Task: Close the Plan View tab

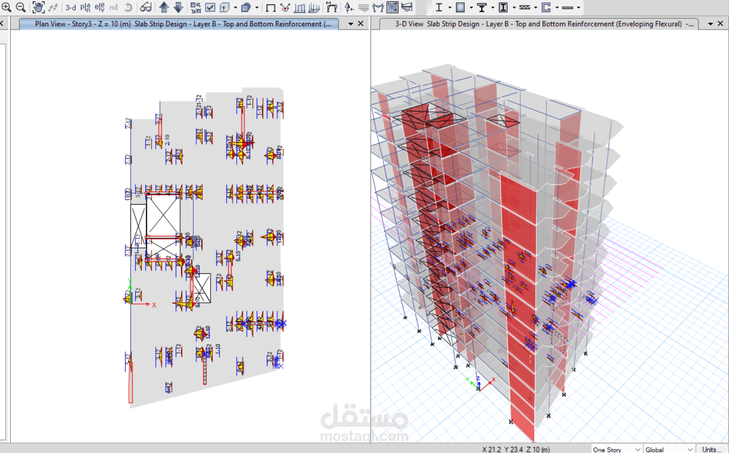Action: point(361,23)
